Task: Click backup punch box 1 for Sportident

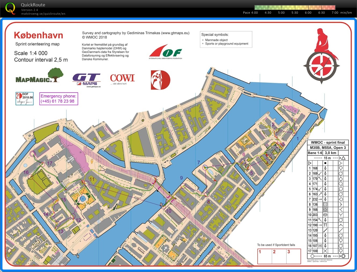Action: tap(265, 256)
